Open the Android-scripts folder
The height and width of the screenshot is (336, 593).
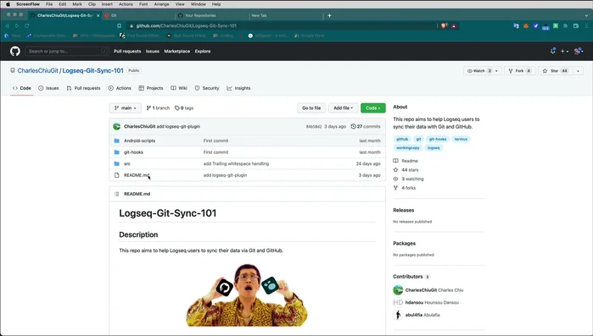click(139, 140)
